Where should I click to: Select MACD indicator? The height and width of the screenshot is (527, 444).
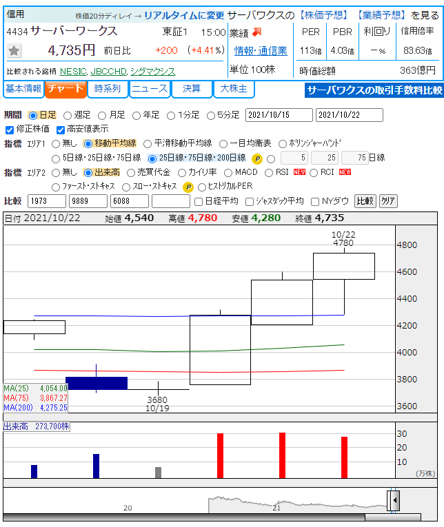[228, 173]
